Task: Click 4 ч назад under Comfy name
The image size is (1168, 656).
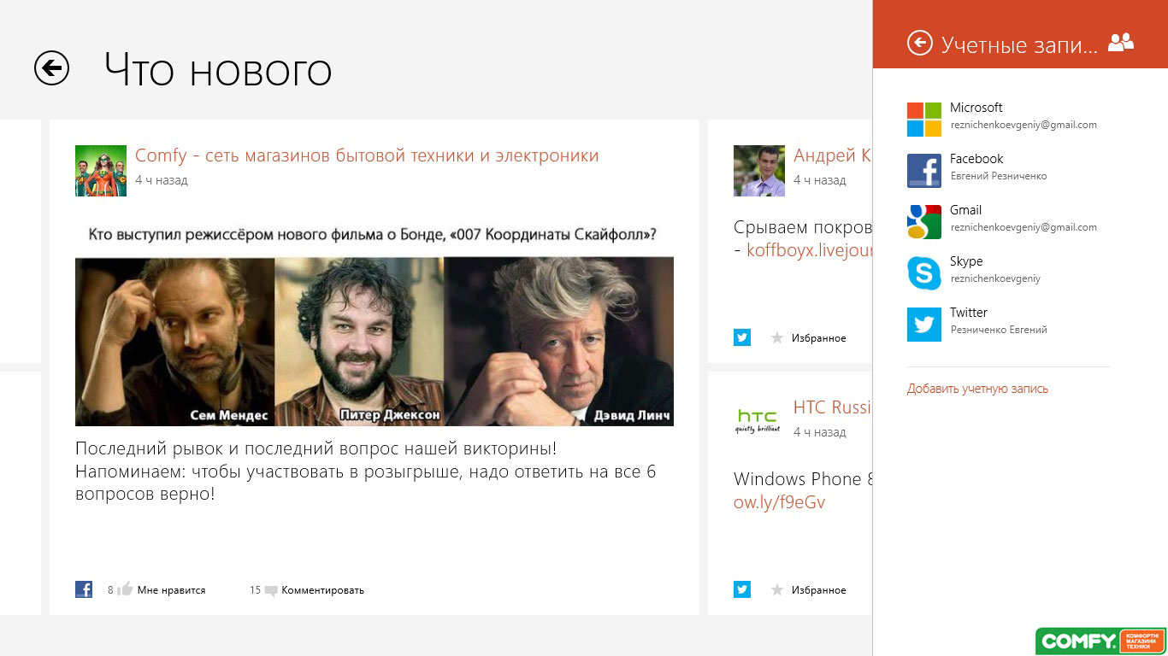Action: coord(161,180)
